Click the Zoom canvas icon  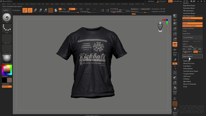tap(175, 29)
